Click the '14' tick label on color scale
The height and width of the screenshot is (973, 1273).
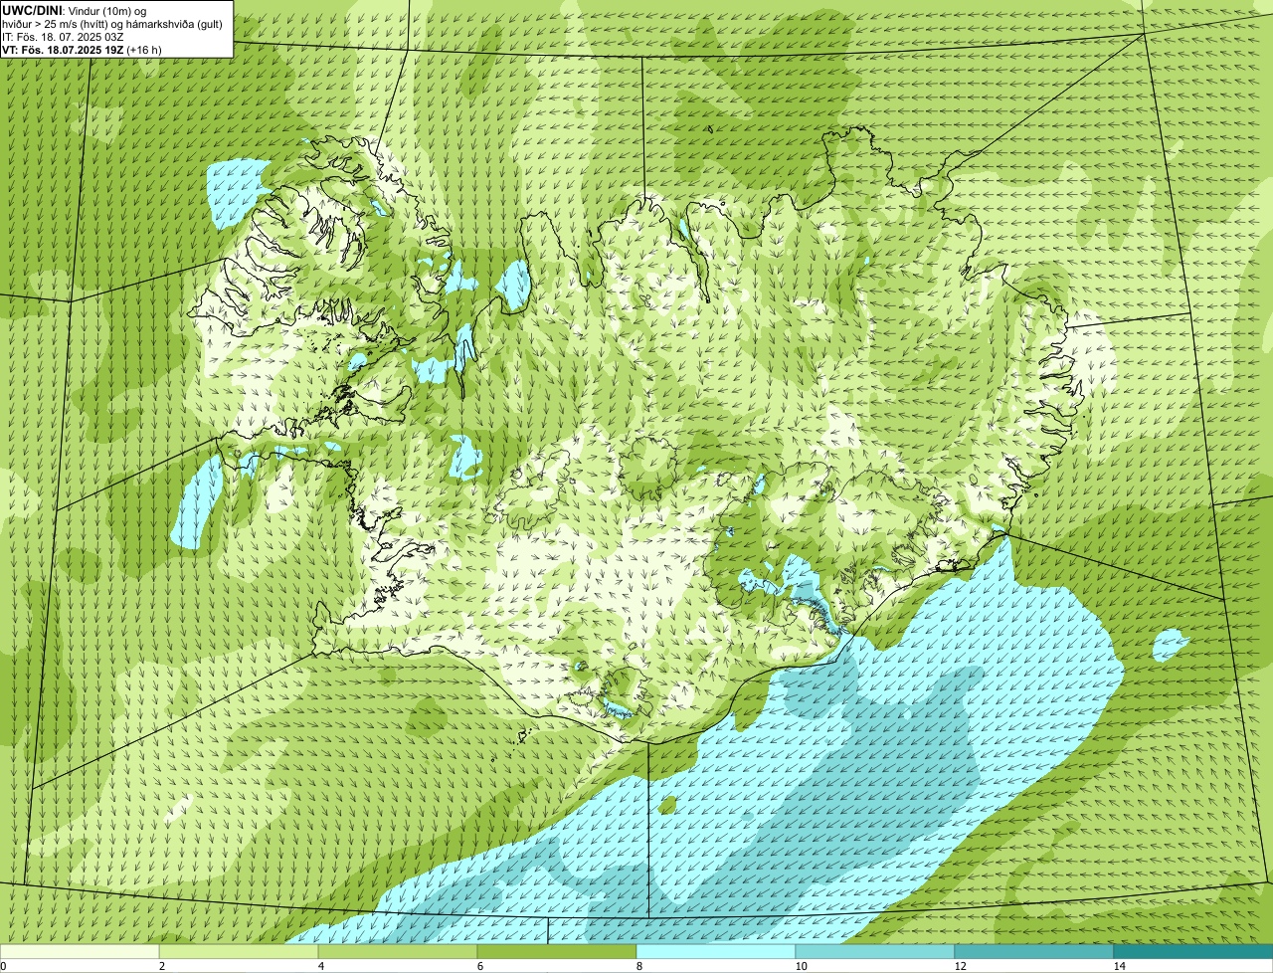coord(1119,966)
